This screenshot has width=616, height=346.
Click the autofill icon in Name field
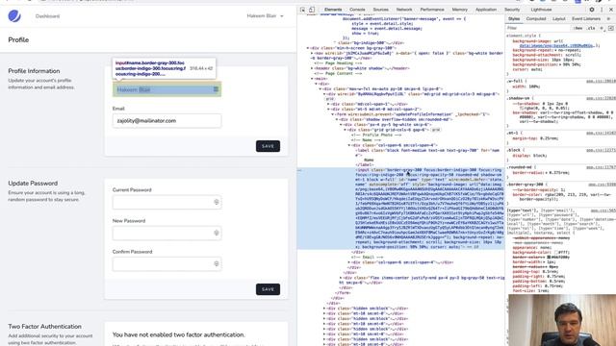pos(216,89)
